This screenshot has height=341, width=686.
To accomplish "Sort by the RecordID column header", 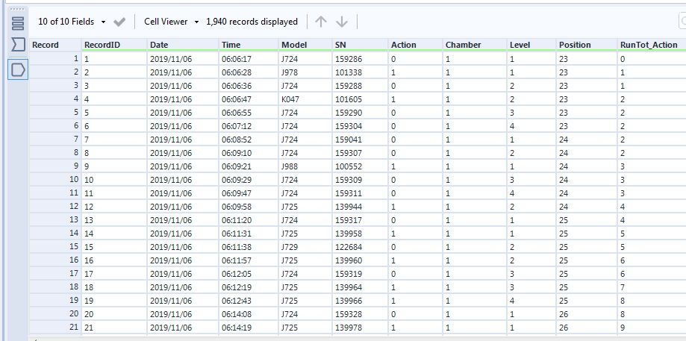I will click(x=114, y=45).
